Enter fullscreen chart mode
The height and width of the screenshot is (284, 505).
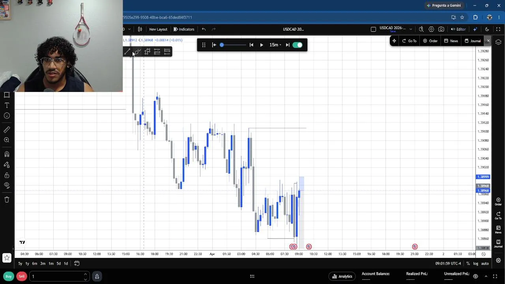498,29
